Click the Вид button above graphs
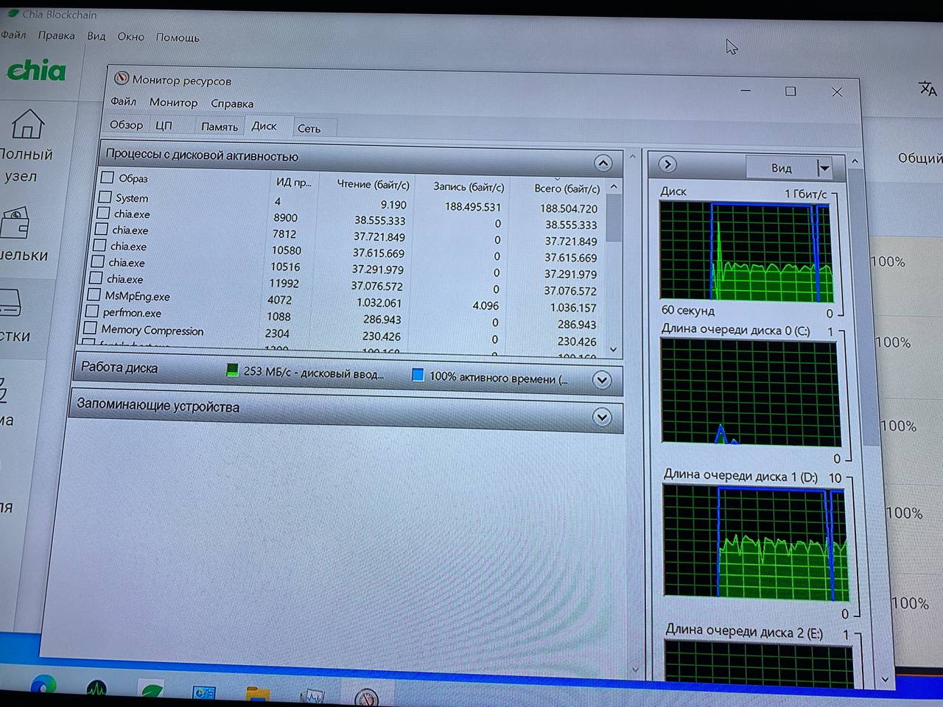 [x=781, y=168]
